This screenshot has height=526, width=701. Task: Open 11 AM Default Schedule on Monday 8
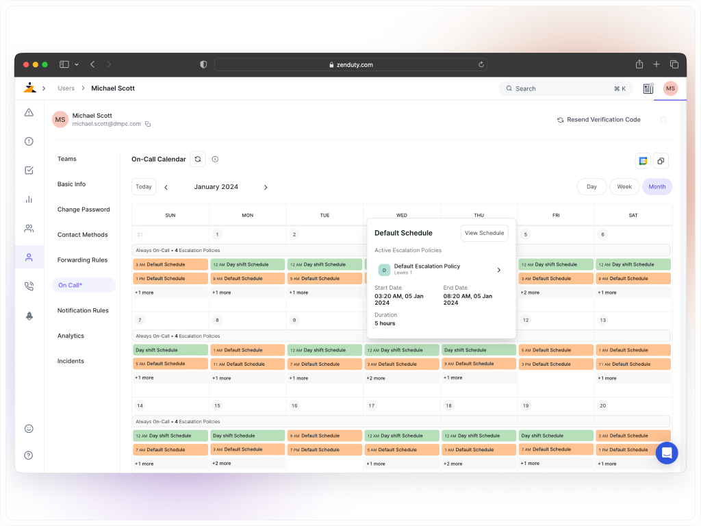248,364
